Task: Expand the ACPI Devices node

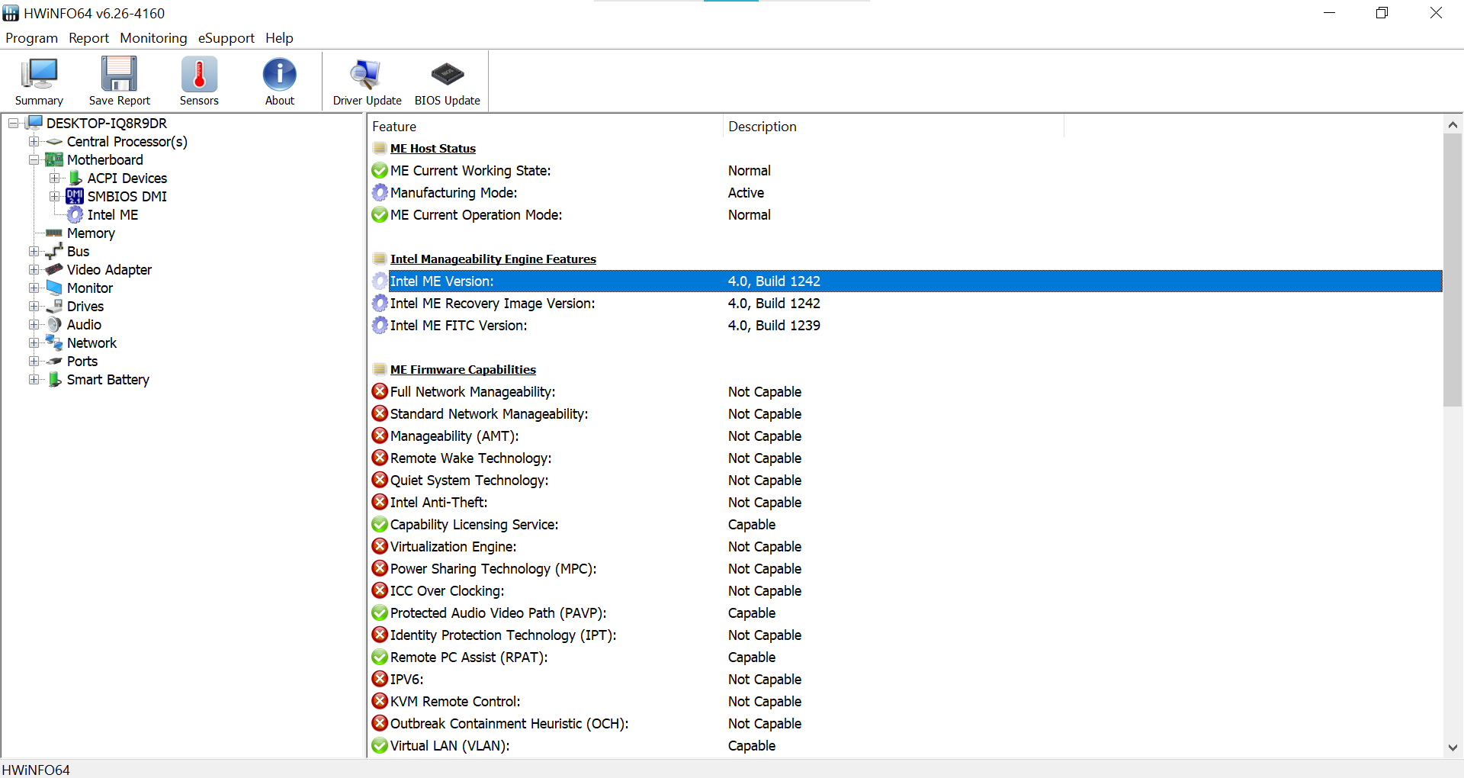Action: [55, 178]
